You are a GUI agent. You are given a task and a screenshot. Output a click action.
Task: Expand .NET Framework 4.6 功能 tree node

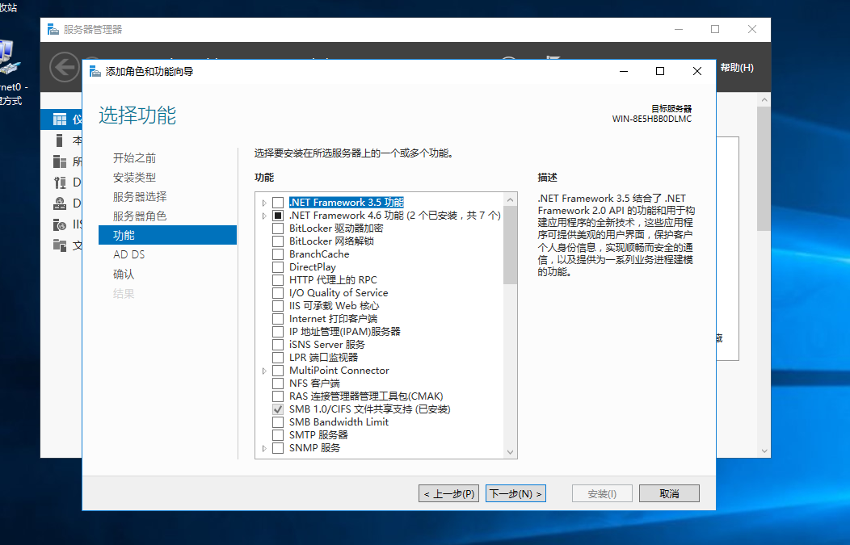click(264, 216)
